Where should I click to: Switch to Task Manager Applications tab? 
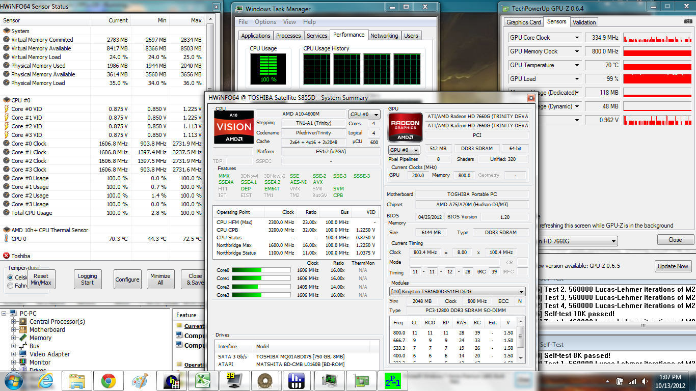[256, 36]
